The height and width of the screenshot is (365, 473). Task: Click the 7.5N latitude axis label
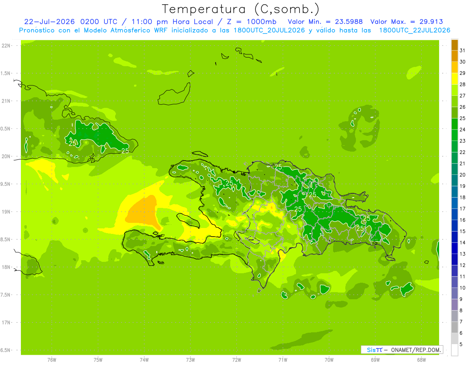click(x=5, y=295)
